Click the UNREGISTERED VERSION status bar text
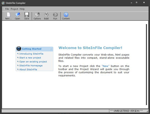Screen dimensions: 150x114 126,111
